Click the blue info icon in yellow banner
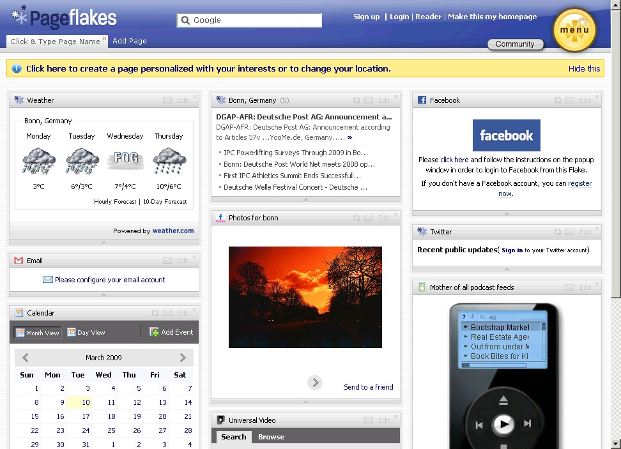 tap(17, 68)
